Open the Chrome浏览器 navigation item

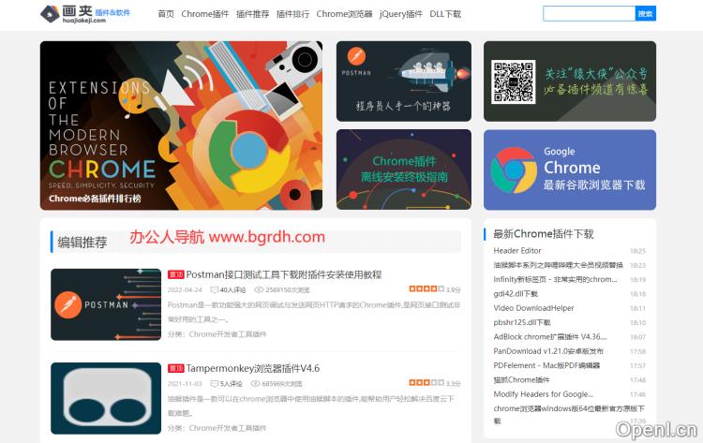point(344,14)
